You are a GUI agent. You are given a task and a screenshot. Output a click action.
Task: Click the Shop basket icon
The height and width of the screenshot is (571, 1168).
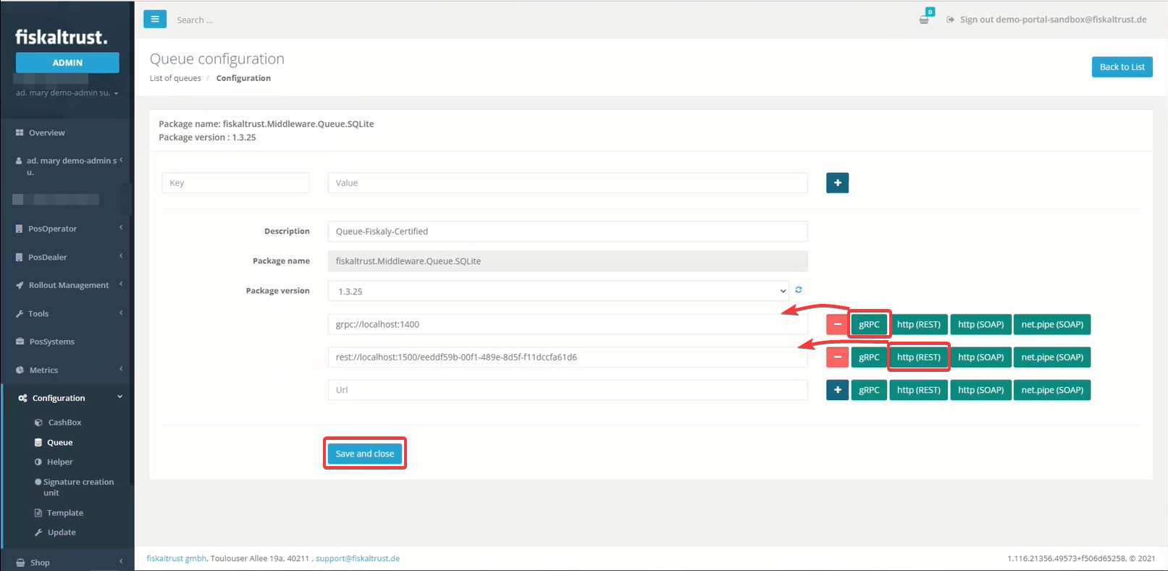[20, 562]
